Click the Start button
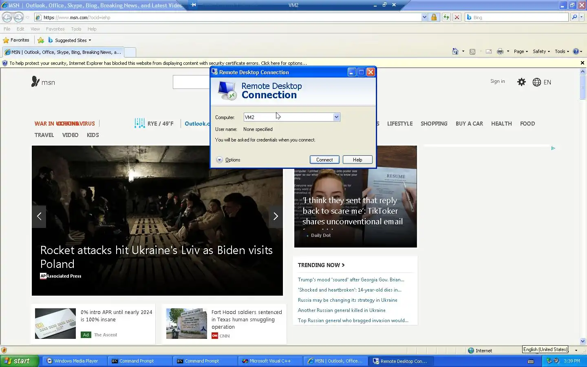587x367 pixels. (19, 361)
